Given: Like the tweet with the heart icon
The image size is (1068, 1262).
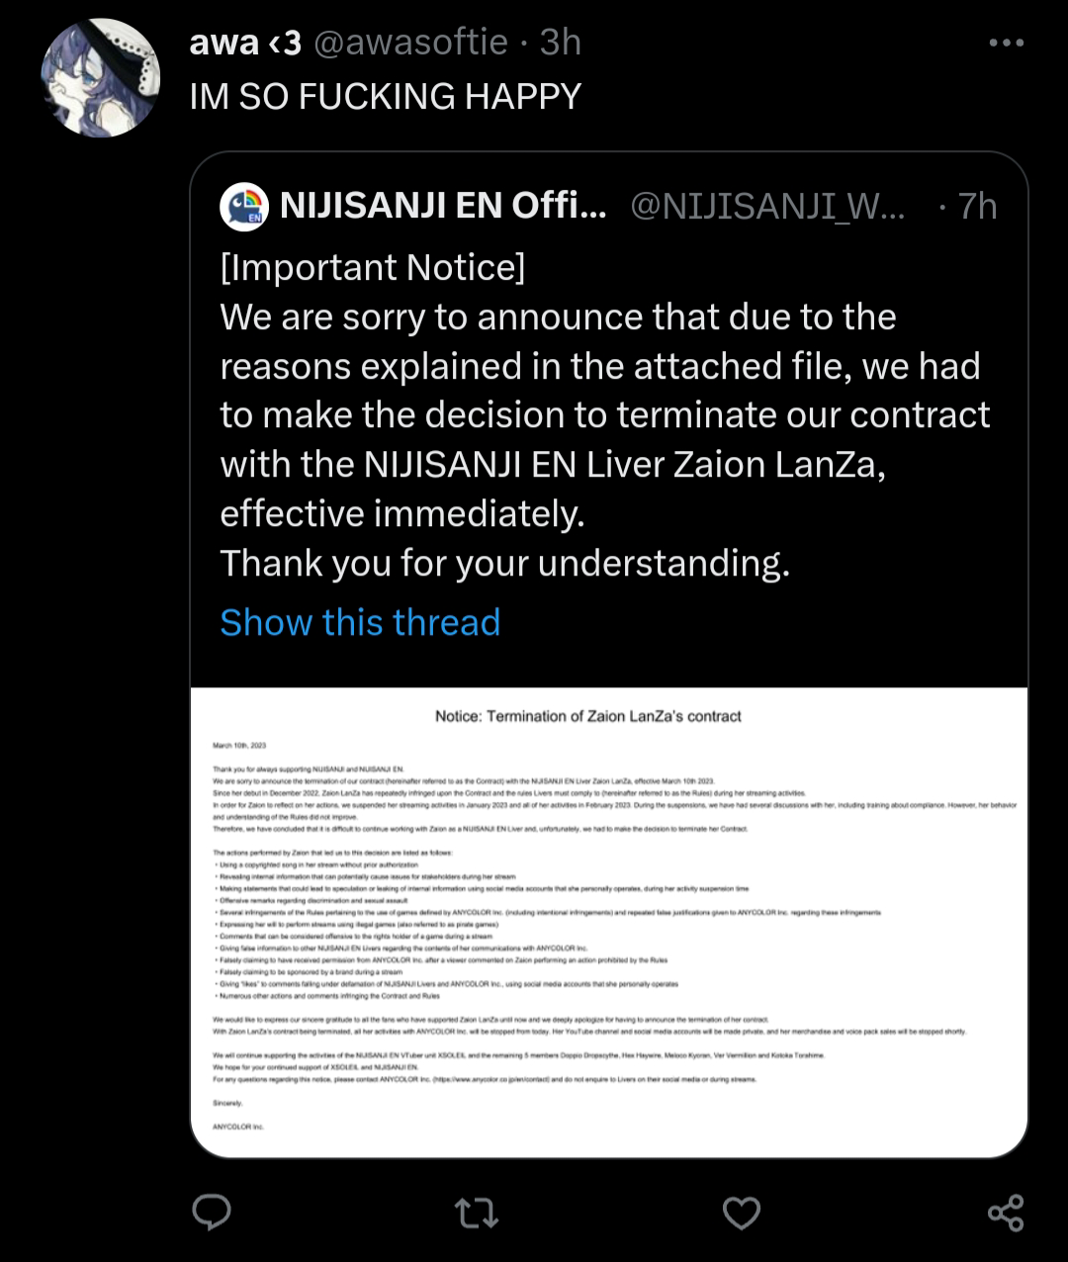Looking at the screenshot, I should pos(742,1213).
